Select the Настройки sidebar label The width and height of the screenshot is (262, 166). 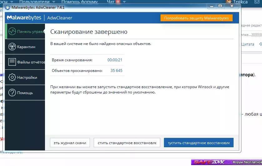coord(27,78)
